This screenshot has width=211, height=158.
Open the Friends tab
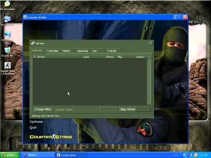pos(114,51)
